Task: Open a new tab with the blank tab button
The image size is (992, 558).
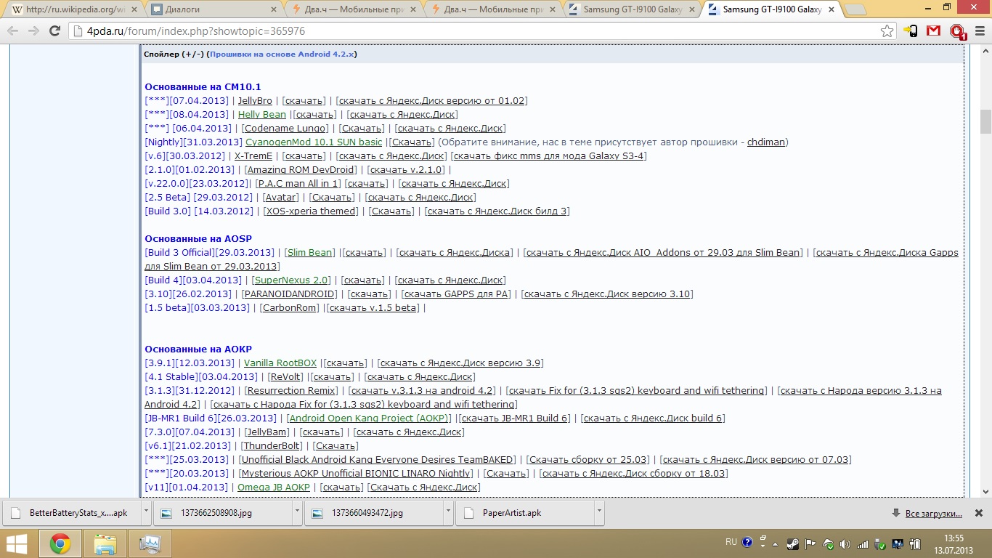Action: 857,10
